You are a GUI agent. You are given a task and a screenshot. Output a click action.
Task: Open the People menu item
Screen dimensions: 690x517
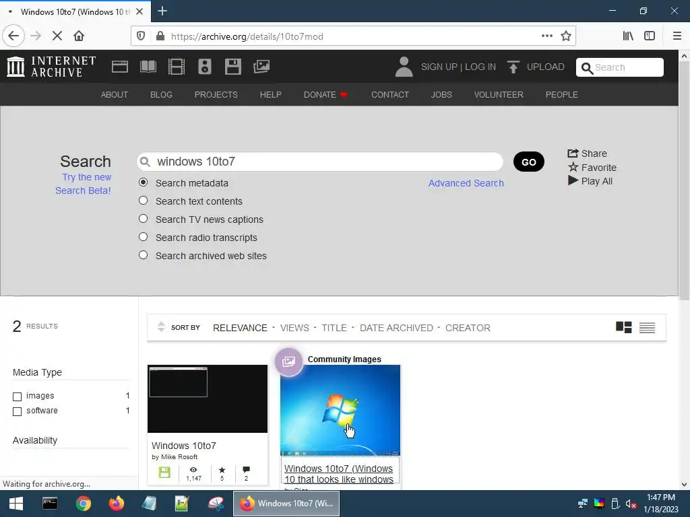[561, 94]
